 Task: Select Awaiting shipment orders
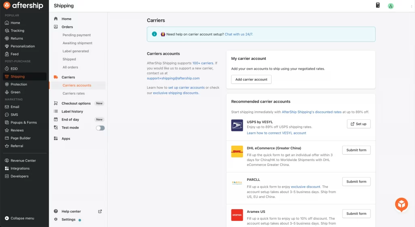(x=77, y=43)
